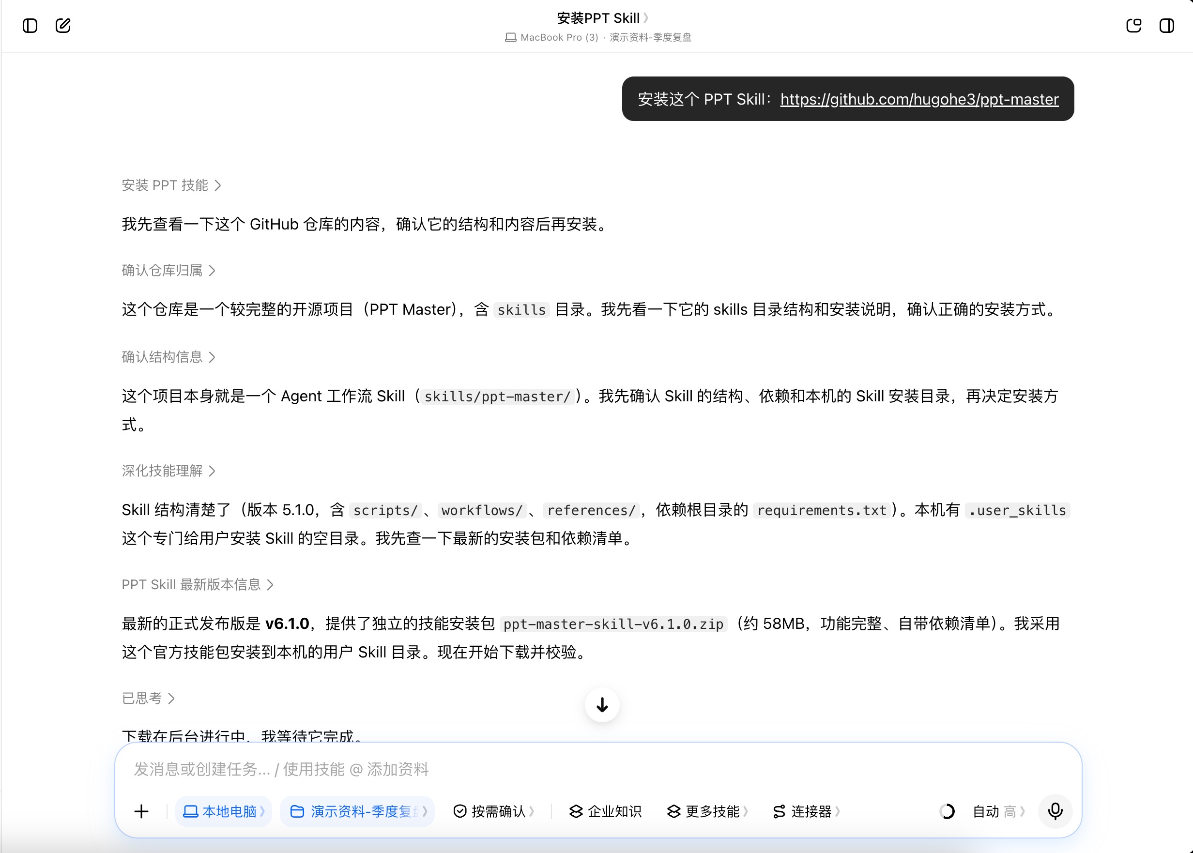
Task: Toggle the left sidebar panel icon
Action: point(30,26)
